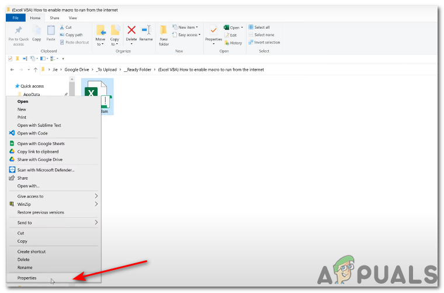Click Paste shortcut in the ribbon

click(x=74, y=43)
